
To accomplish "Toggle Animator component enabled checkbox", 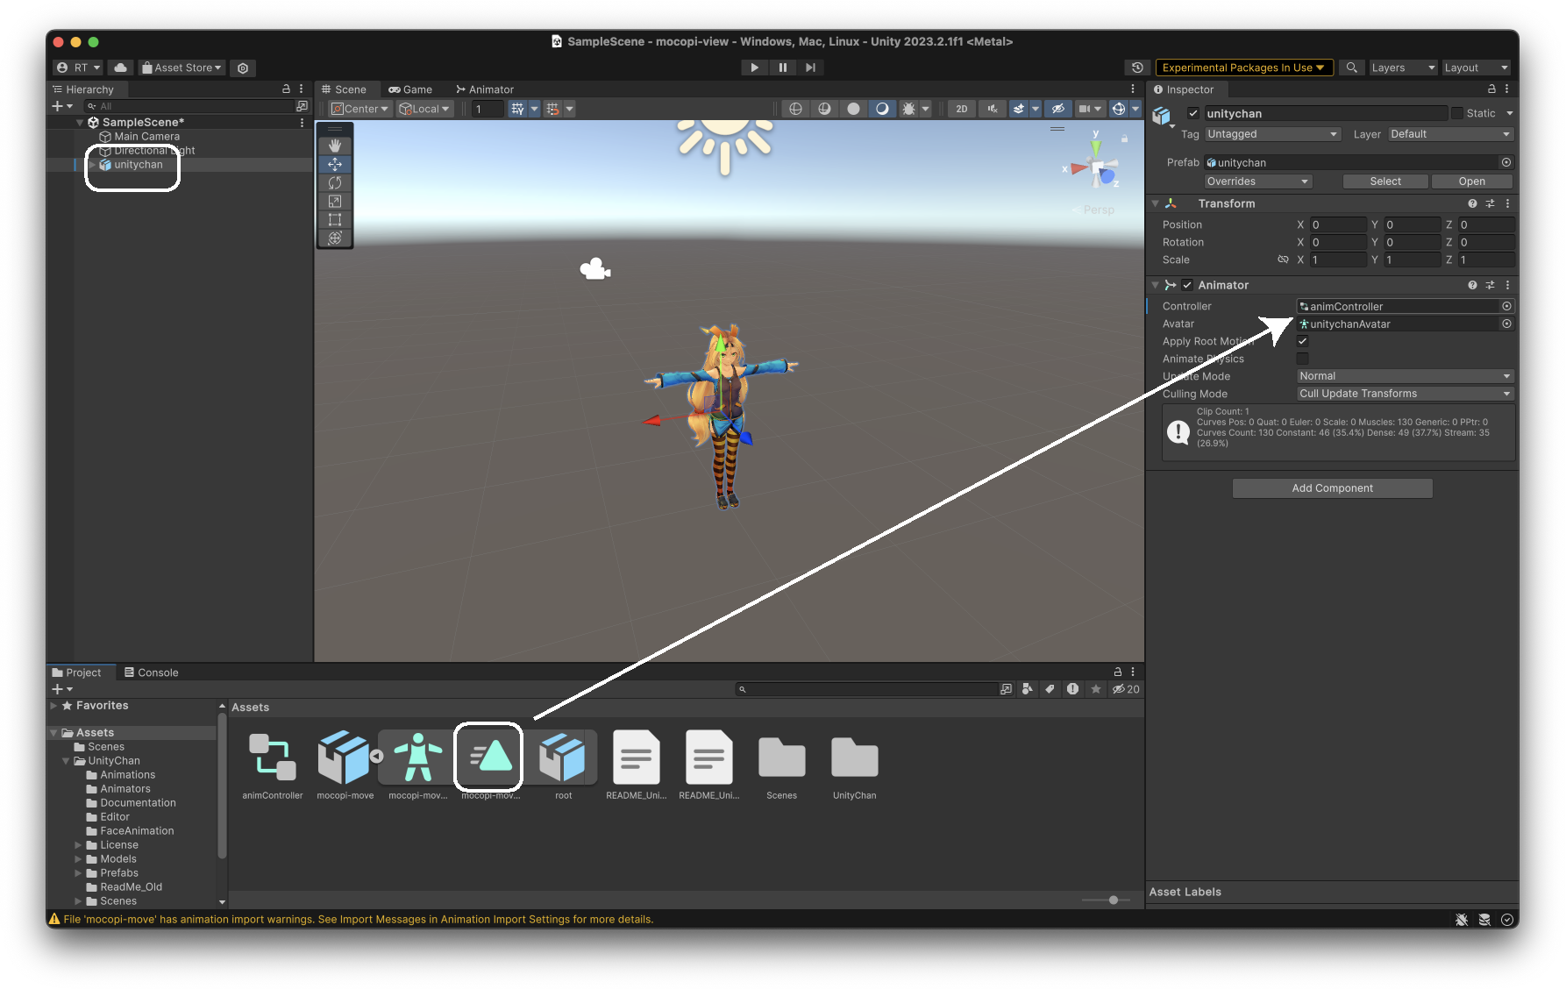I will pyautogui.click(x=1187, y=285).
